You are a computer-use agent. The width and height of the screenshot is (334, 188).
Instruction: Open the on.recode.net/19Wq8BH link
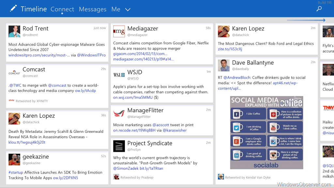134,130
